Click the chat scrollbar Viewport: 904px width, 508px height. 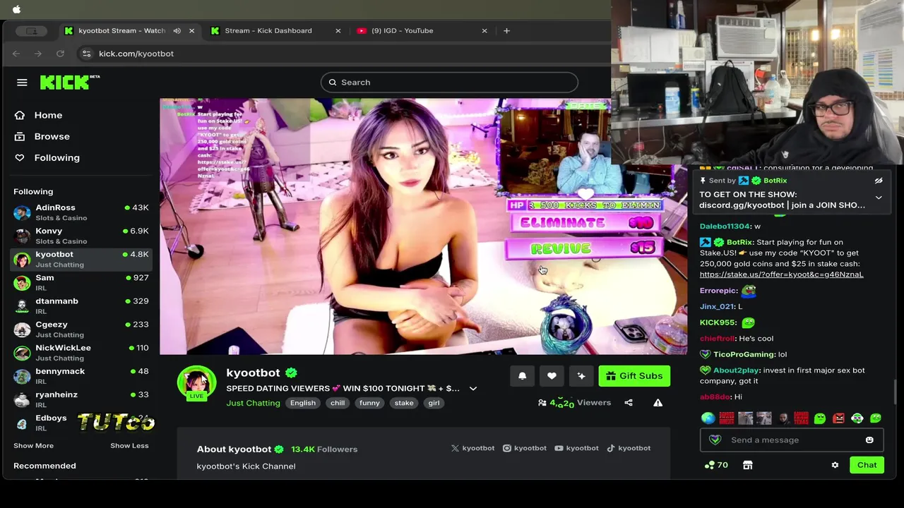pyautogui.click(x=896, y=392)
